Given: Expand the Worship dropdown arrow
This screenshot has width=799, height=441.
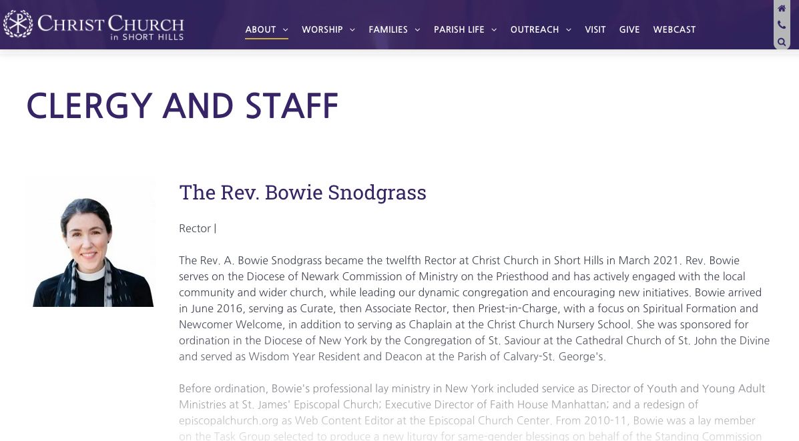Looking at the screenshot, I should coord(352,30).
